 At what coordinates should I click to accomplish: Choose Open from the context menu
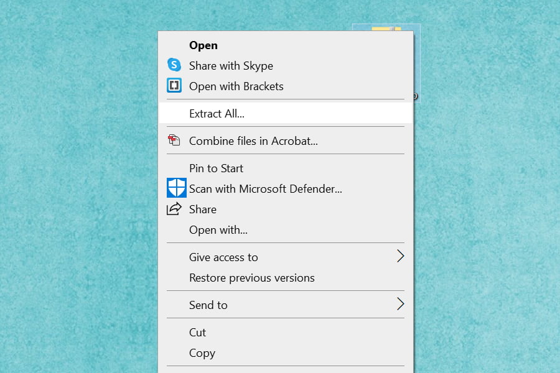point(286,45)
